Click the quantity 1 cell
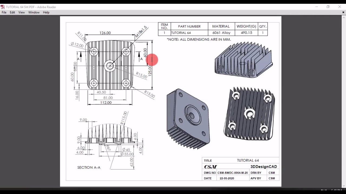 262,33
